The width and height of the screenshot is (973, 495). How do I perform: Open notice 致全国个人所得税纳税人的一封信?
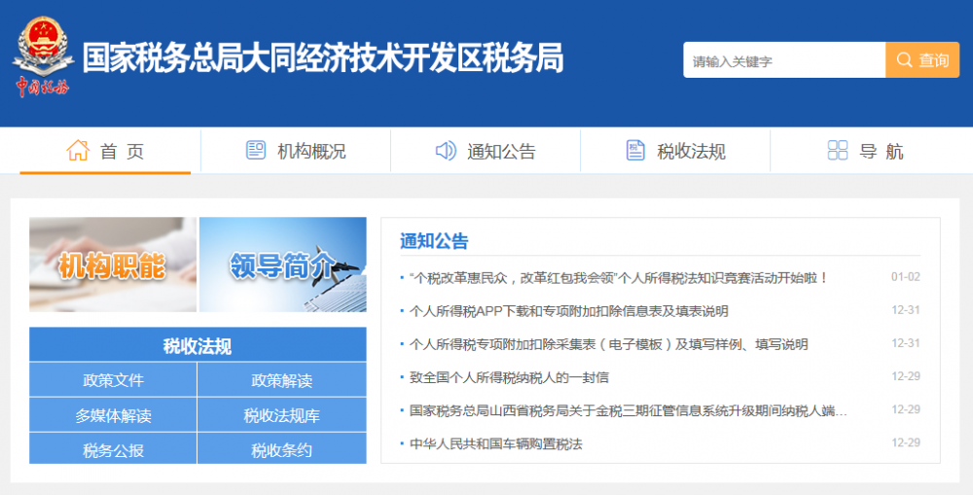pos(509,377)
